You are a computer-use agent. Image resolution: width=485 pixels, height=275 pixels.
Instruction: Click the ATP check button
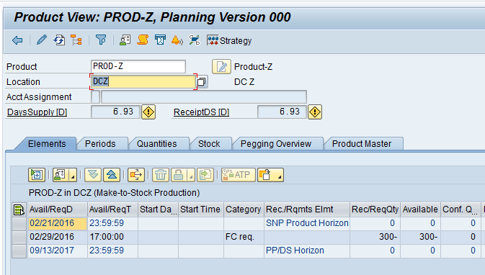pyautogui.click(x=239, y=175)
